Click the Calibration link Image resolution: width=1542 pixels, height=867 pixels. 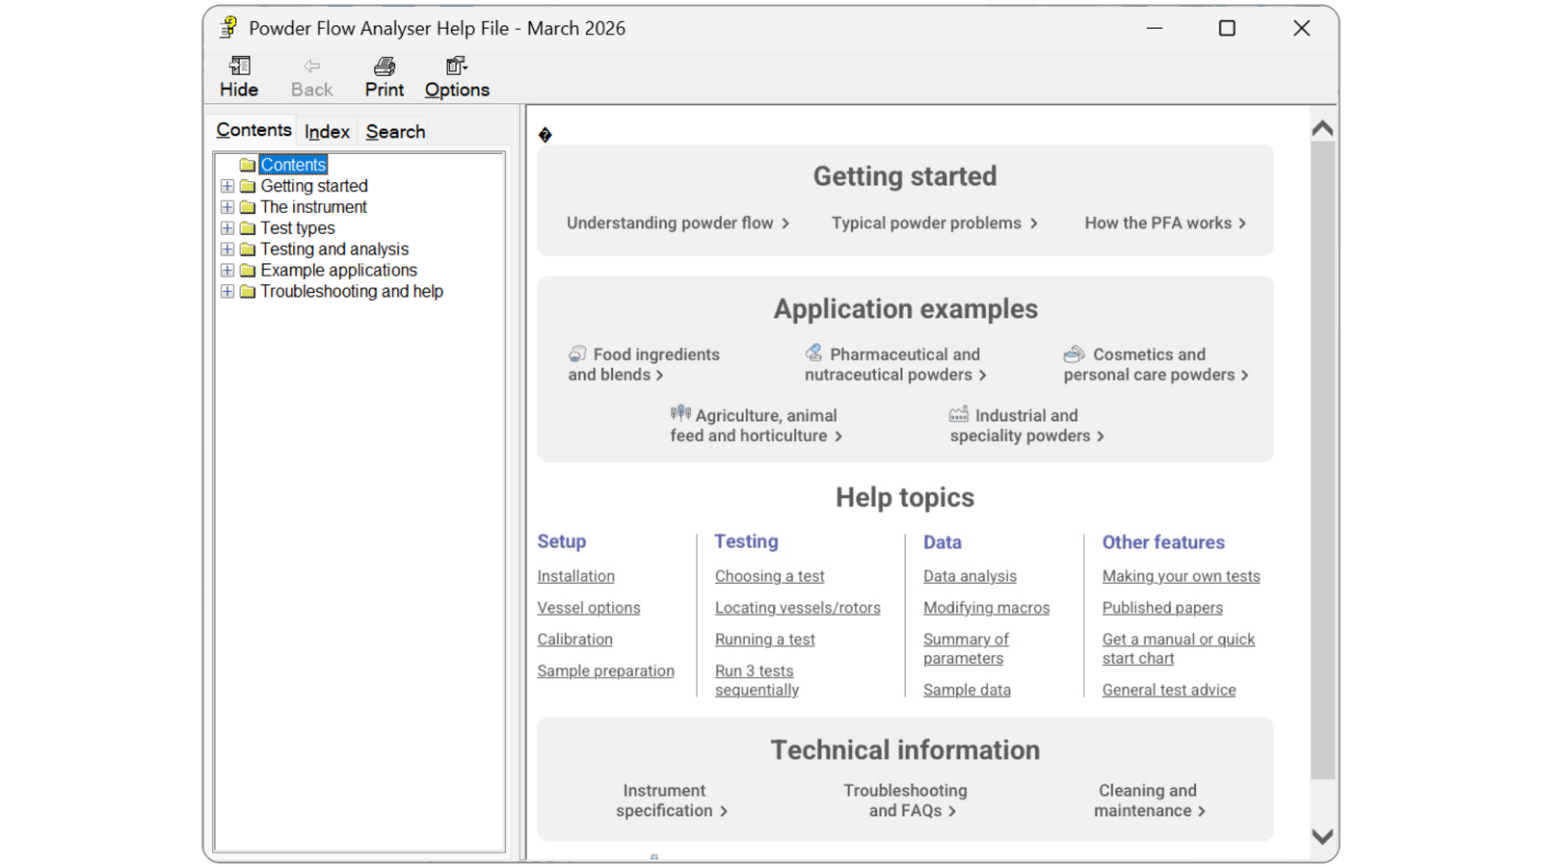574,640
